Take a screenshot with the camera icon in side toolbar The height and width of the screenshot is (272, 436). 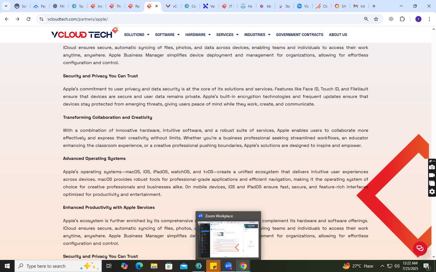point(432,167)
